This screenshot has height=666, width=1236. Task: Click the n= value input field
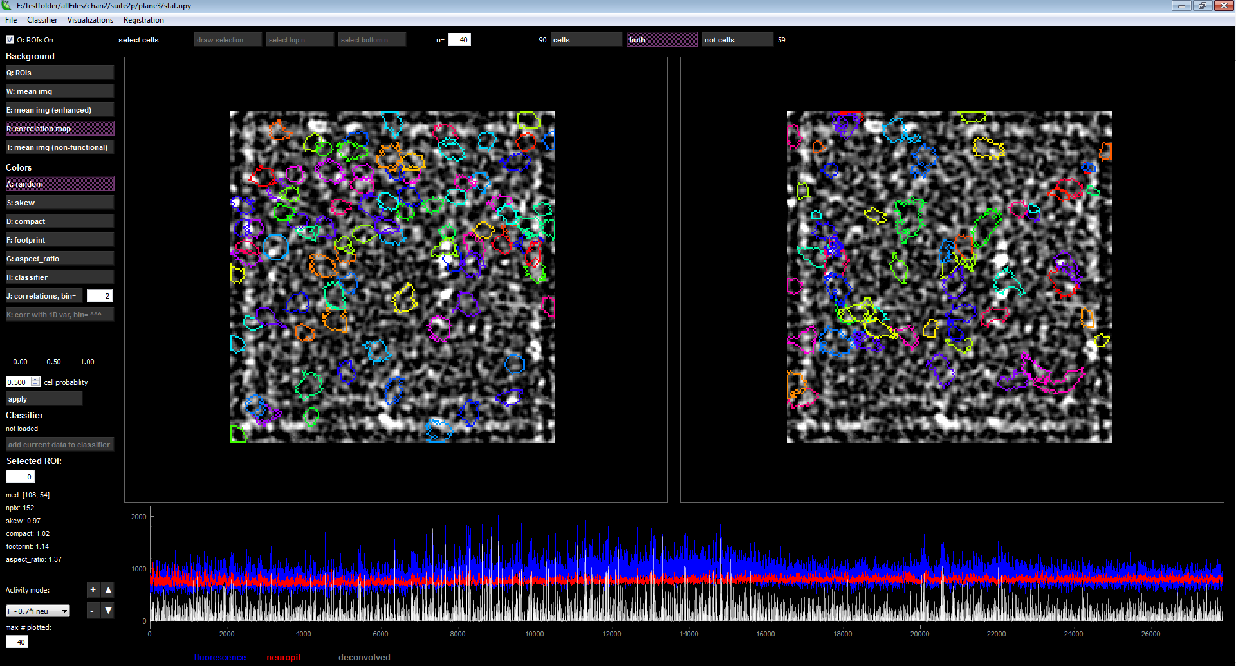pyautogui.click(x=459, y=39)
